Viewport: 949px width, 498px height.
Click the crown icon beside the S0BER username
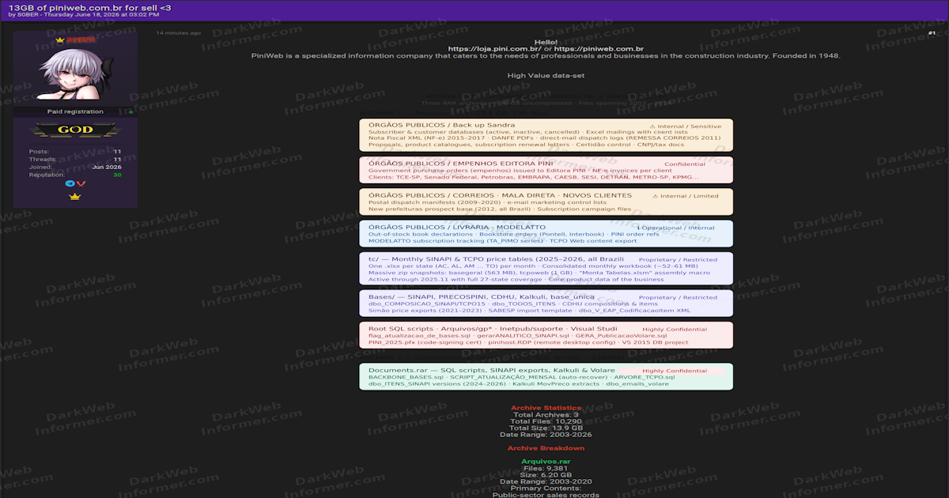click(59, 40)
